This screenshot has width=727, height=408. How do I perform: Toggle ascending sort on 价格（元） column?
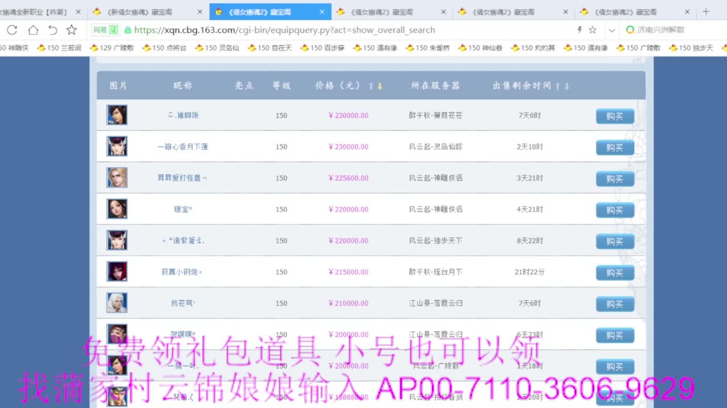(372, 86)
